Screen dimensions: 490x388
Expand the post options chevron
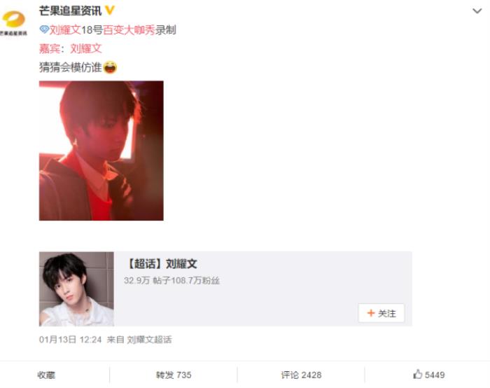coord(477,11)
